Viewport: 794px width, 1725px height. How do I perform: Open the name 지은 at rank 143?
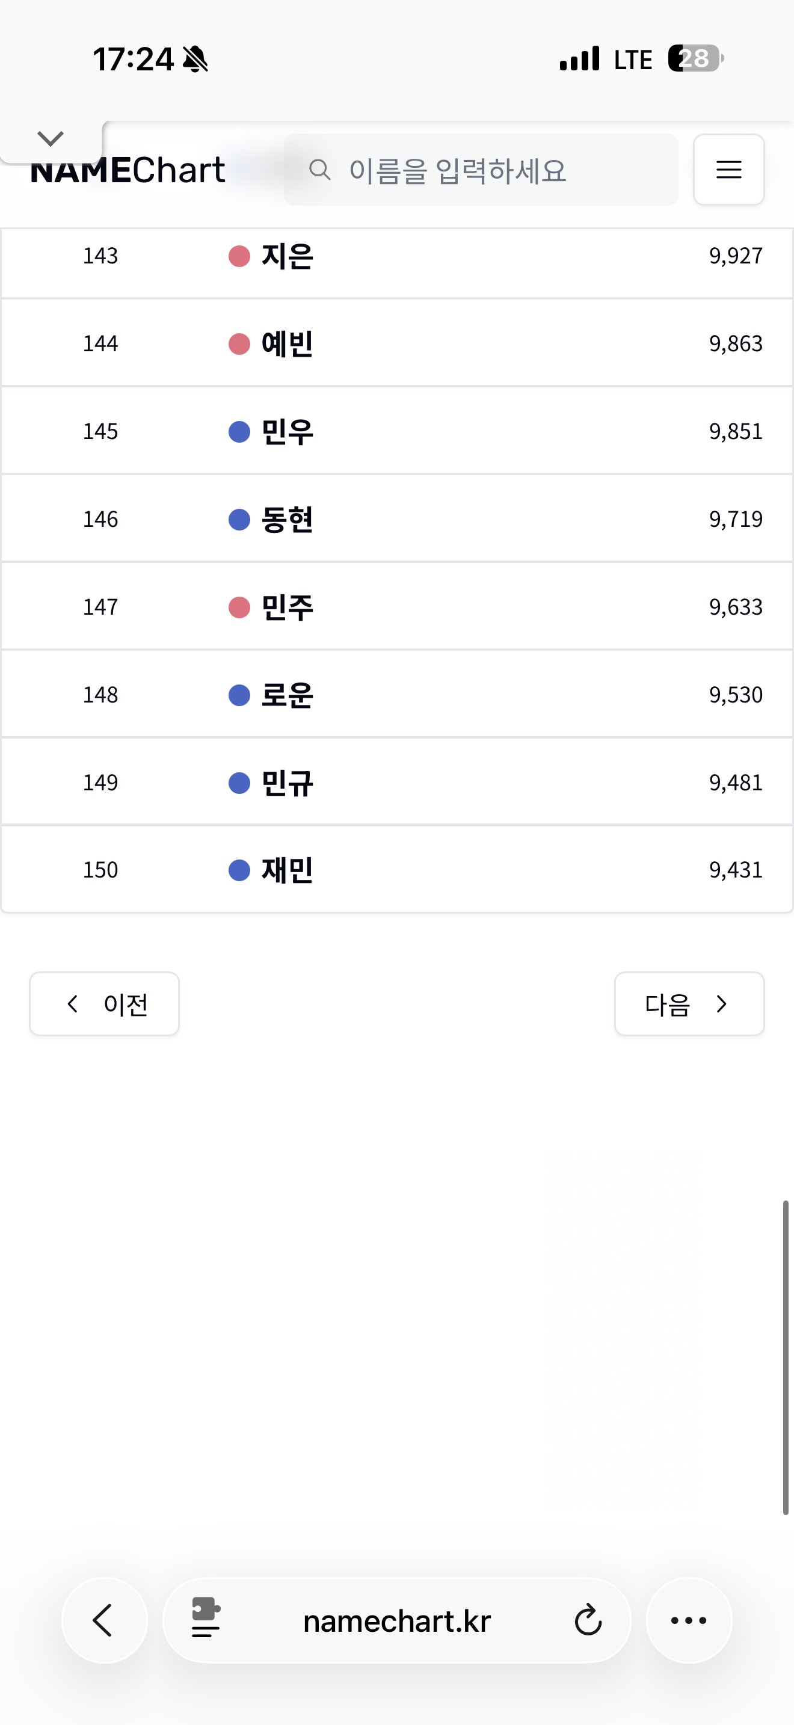pos(287,256)
